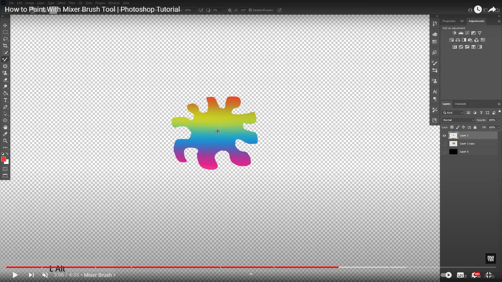This screenshot has width=502, height=282.
Task: Click the red foreground color swatch
Action: click(x=3, y=159)
